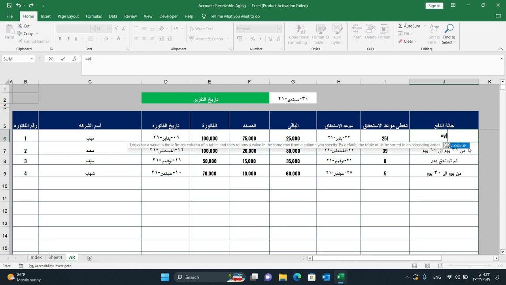
Task: Add a new sheet with plus button
Action: pyautogui.click(x=89, y=258)
